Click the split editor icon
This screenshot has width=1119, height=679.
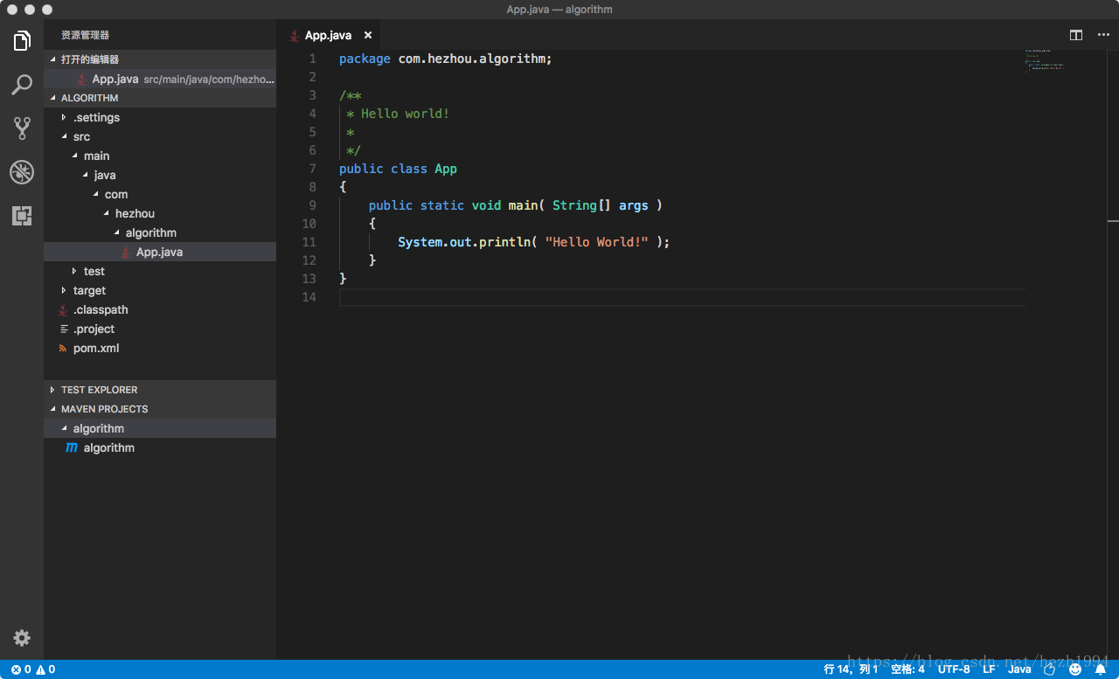pyautogui.click(x=1076, y=35)
